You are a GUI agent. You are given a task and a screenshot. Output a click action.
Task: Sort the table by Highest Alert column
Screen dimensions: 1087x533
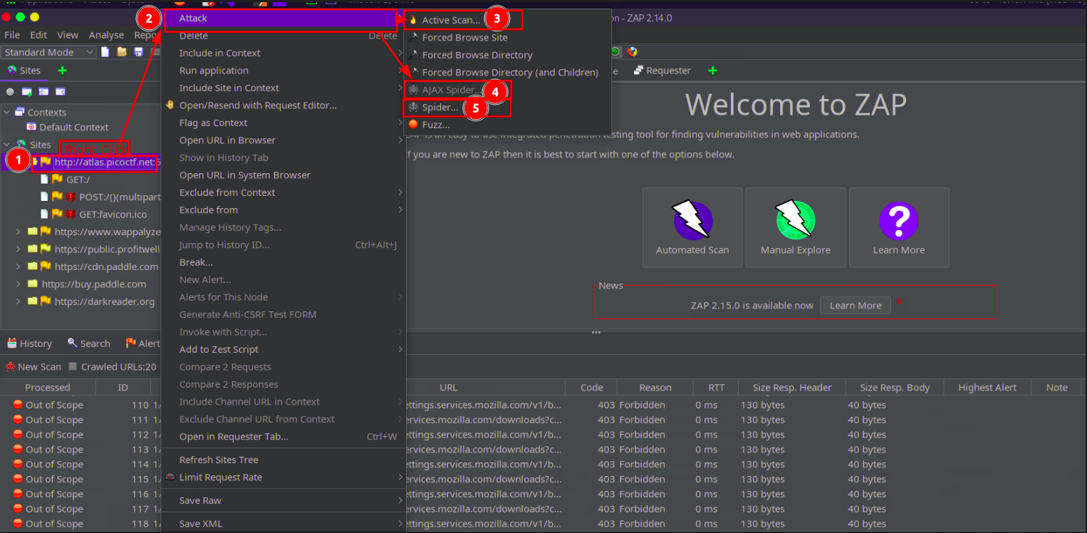(987, 388)
